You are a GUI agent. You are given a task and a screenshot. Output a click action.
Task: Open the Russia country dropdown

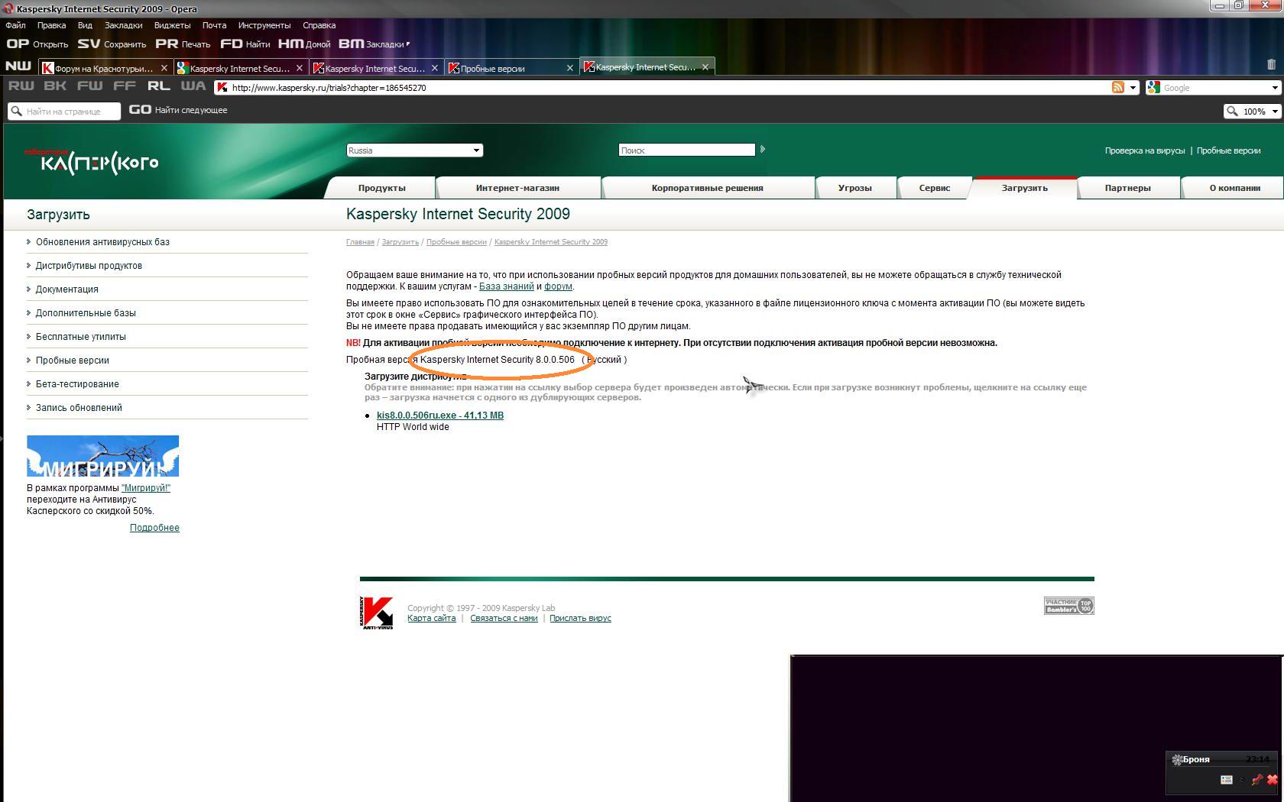tap(414, 150)
